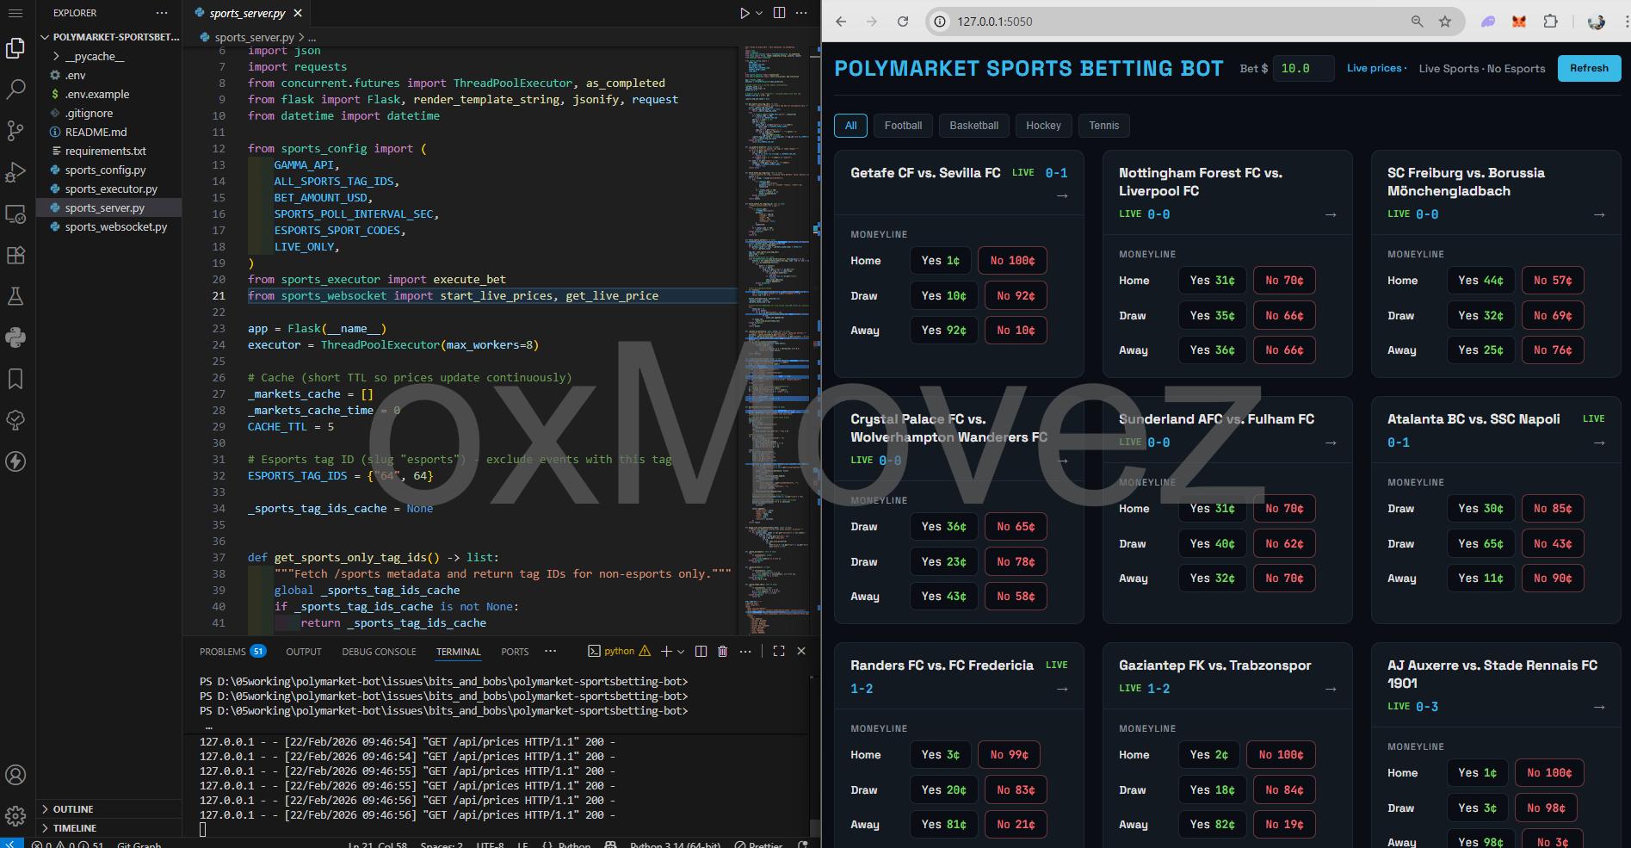Open Getafe CF vs. Sevilla FC arrow
This screenshot has width=1631, height=848.
point(1062,195)
